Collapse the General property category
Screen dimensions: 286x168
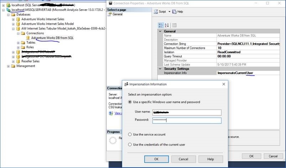160,31
